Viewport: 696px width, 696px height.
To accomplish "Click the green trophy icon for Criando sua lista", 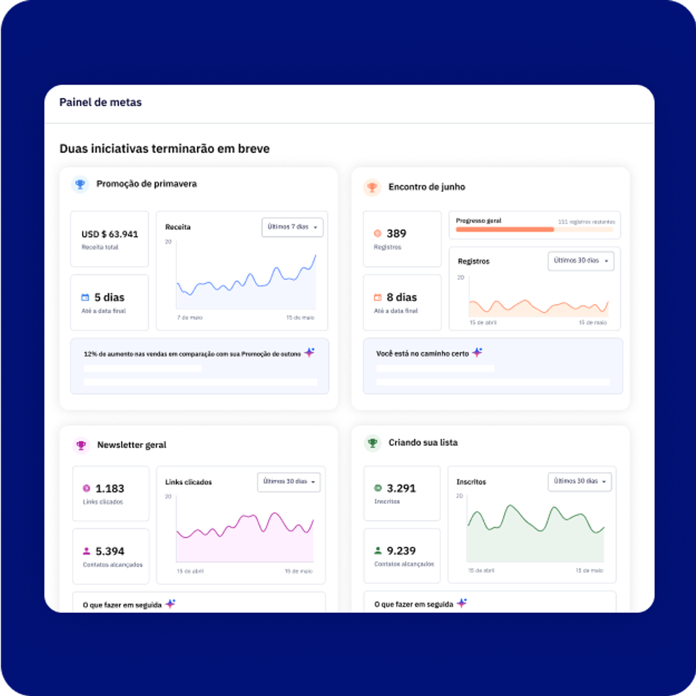I will [372, 443].
